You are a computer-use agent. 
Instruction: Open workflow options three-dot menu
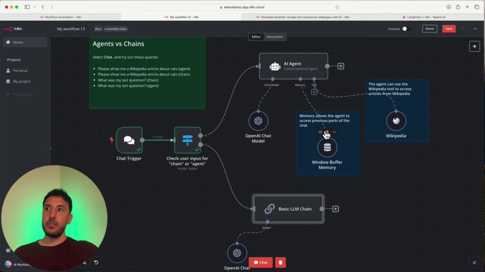(x=475, y=29)
